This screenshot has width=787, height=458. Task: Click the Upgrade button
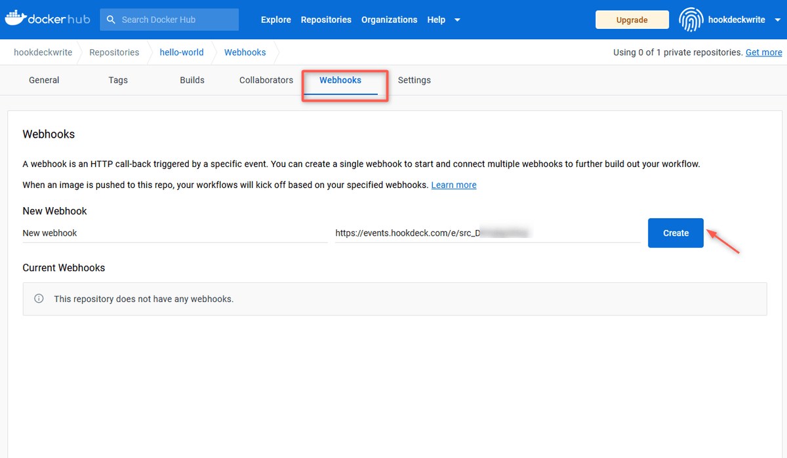pos(632,20)
